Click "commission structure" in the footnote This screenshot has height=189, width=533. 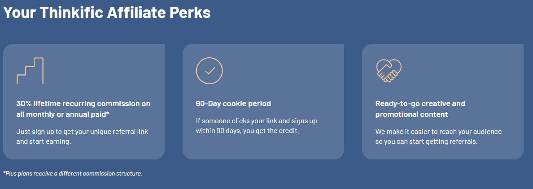pyautogui.click(x=116, y=173)
